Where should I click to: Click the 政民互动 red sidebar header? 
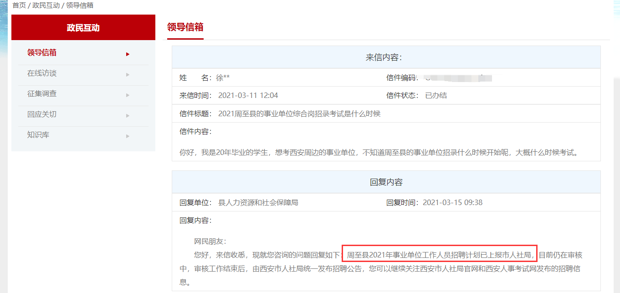point(83,27)
